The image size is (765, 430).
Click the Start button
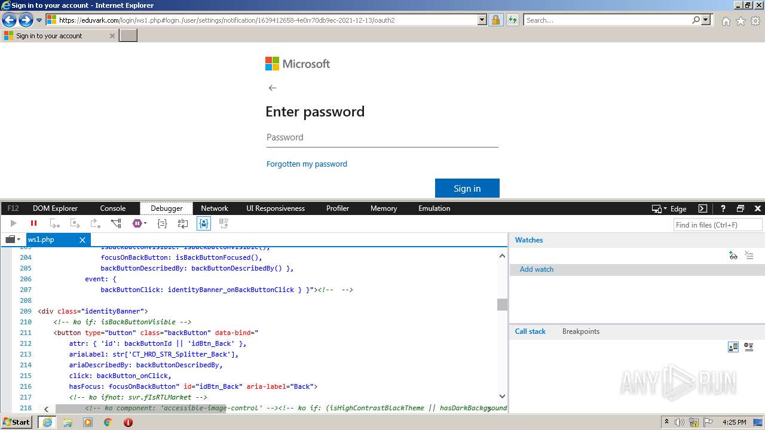click(x=16, y=422)
